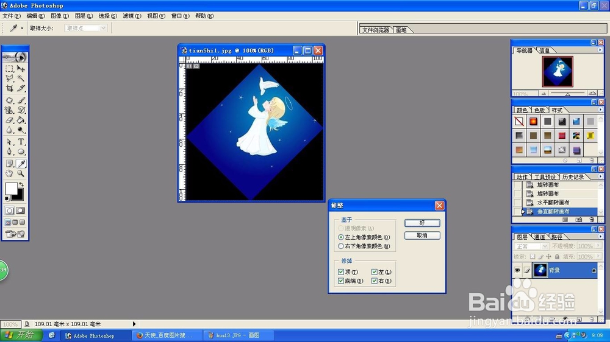Click Jump to ImageReady button
This screenshot has height=342, width=610.
coord(15,234)
